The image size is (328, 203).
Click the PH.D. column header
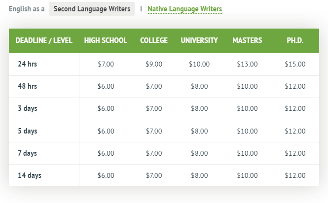(295, 40)
